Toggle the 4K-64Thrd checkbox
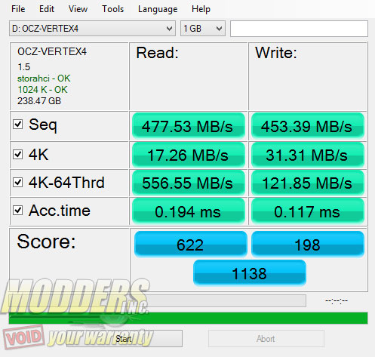The width and height of the screenshot is (375, 357). (x=18, y=182)
